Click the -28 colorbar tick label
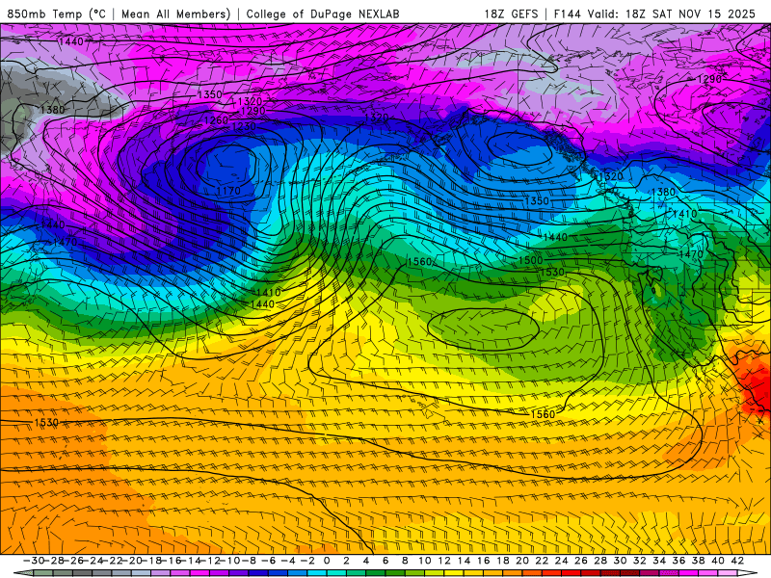Image resolution: width=771 pixels, height=578 pixels. [x=54, y=561]
